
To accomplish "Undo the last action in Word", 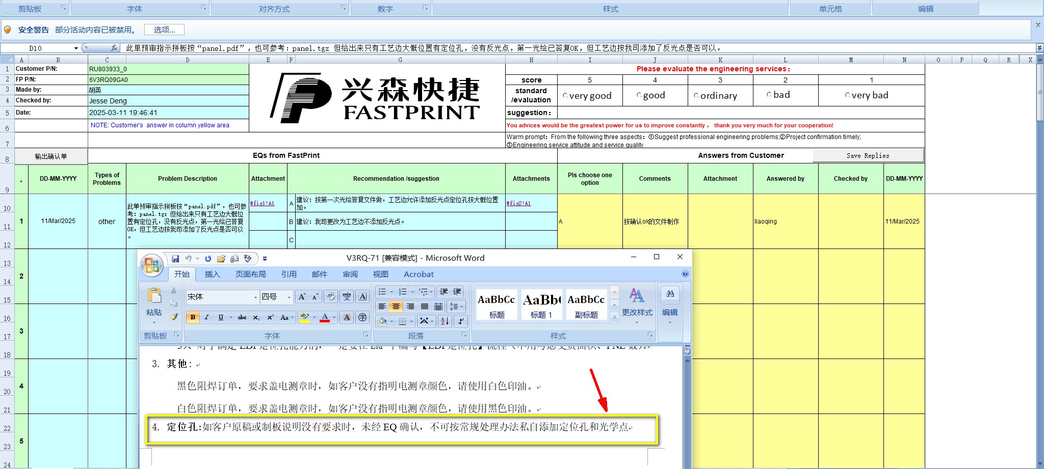I will (188, 259).
